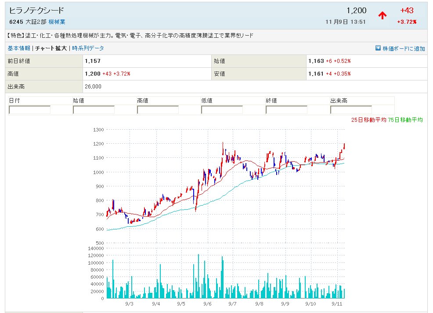Click the stock code 6245

pos(16,22)
